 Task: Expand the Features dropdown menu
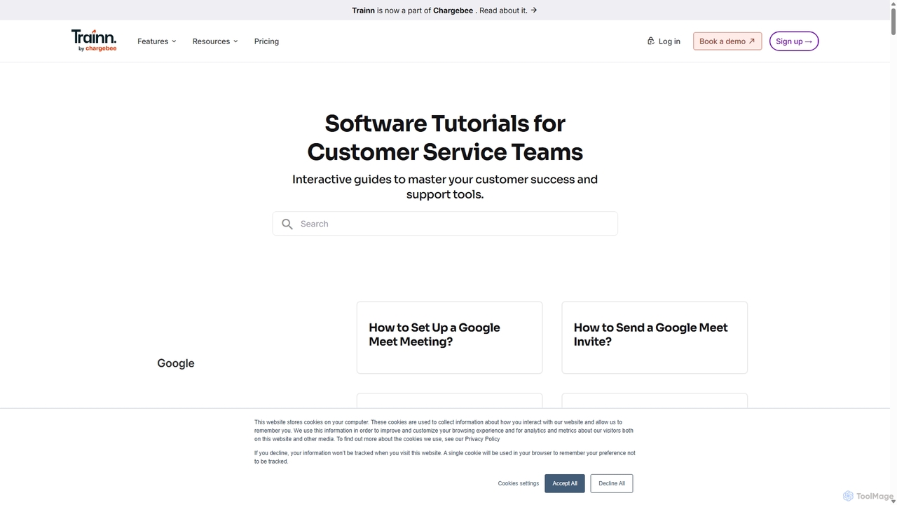[x=157, y=41]
